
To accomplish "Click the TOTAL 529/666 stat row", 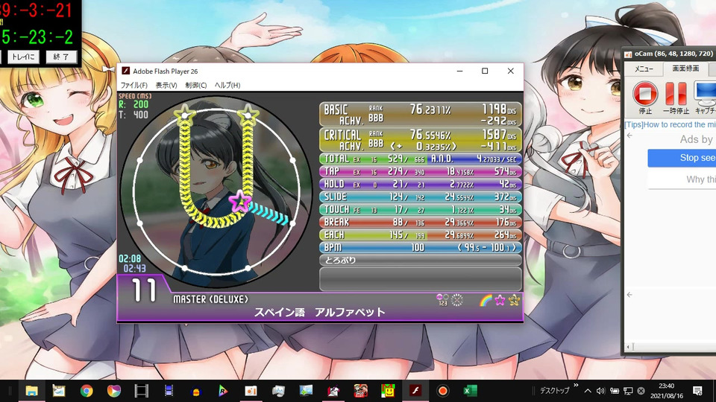I will pyautogui.click(x=421, y=159).
